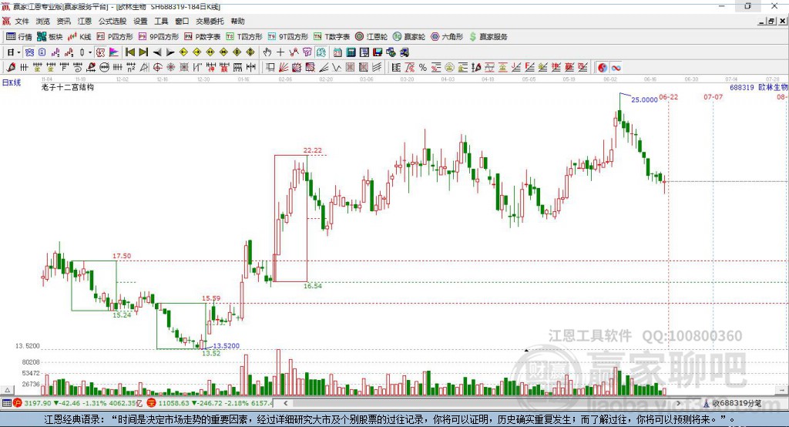Viewport: 789px width, 427px height.
Task: Jump to last bar with green skip-forward icon
Action: point(143,52)
